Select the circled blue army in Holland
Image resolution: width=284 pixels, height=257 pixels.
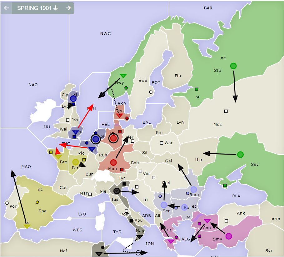point(96,139)
